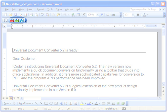This screenshot has width=167, height=112.
Task: Insert a table with the grid icon
Action: (x=78, y=15)
